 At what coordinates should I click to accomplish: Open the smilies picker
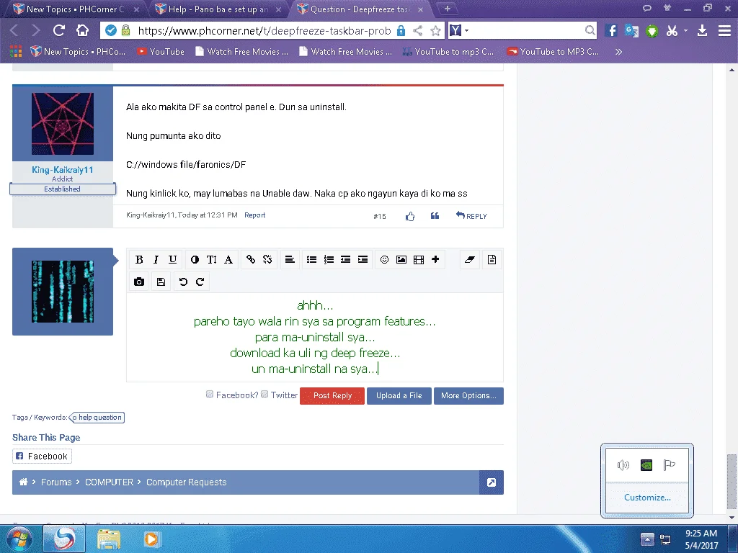385,259
